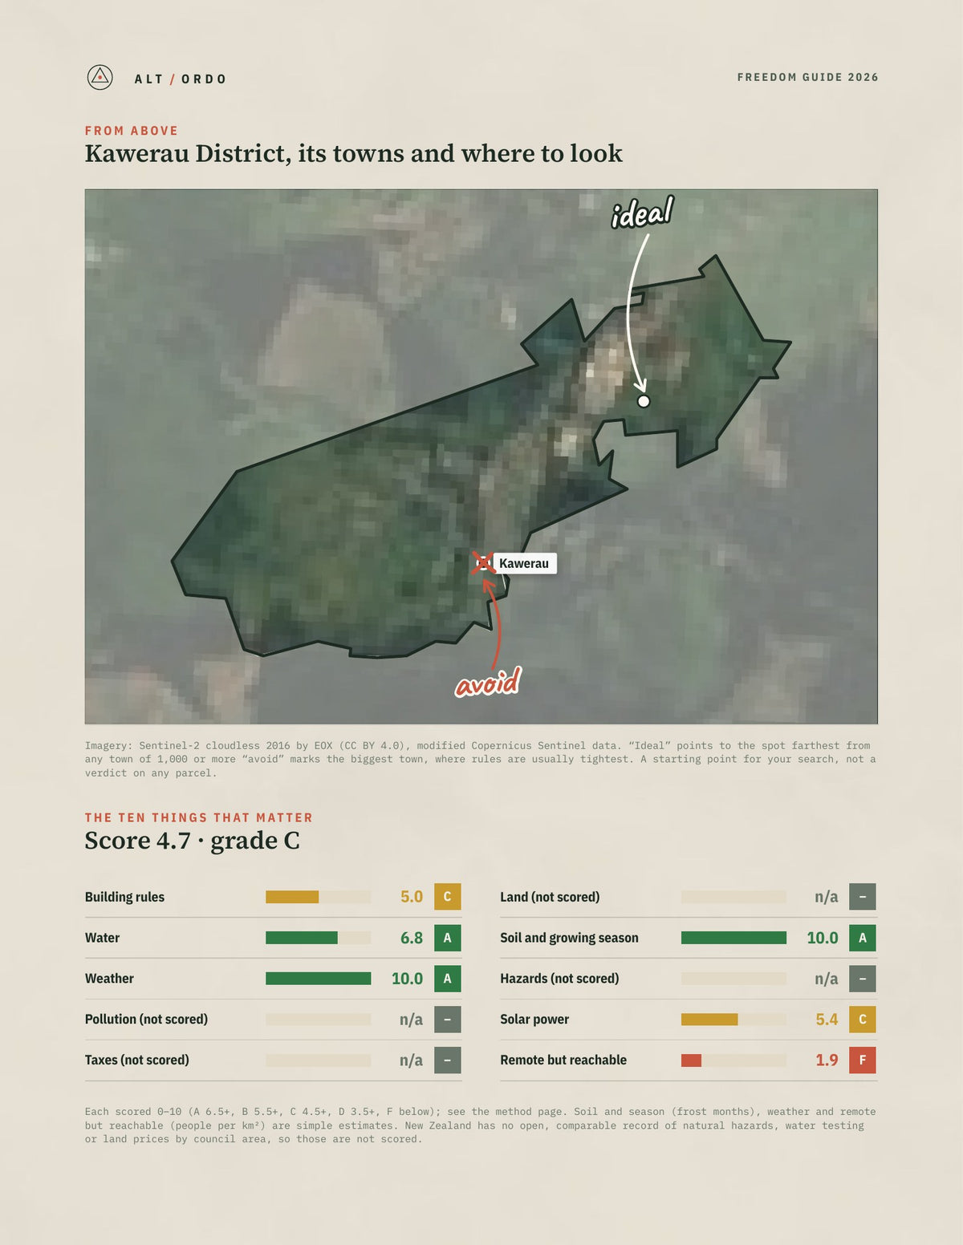Click the empty Taxes score bar
The width and height of the screenshot is (963, 1245).
click(x=319, y=1060)
